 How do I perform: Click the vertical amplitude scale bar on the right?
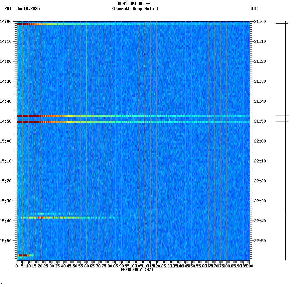tap(286, 140)
